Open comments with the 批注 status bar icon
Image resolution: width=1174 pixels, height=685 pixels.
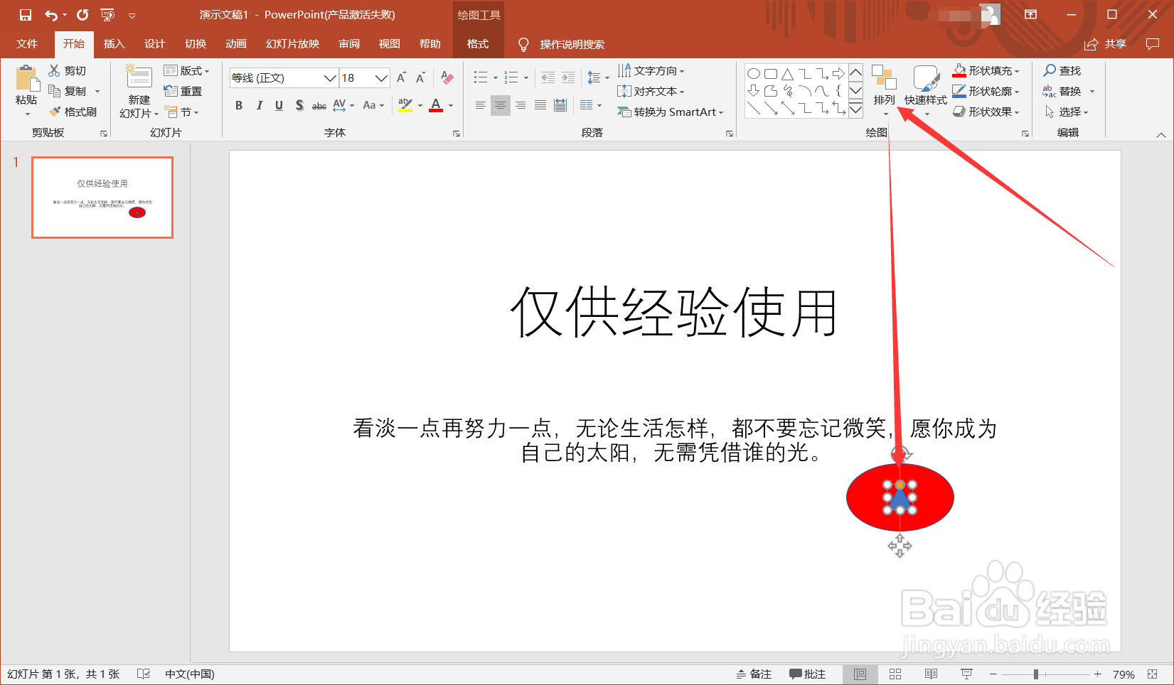[807, 673]
